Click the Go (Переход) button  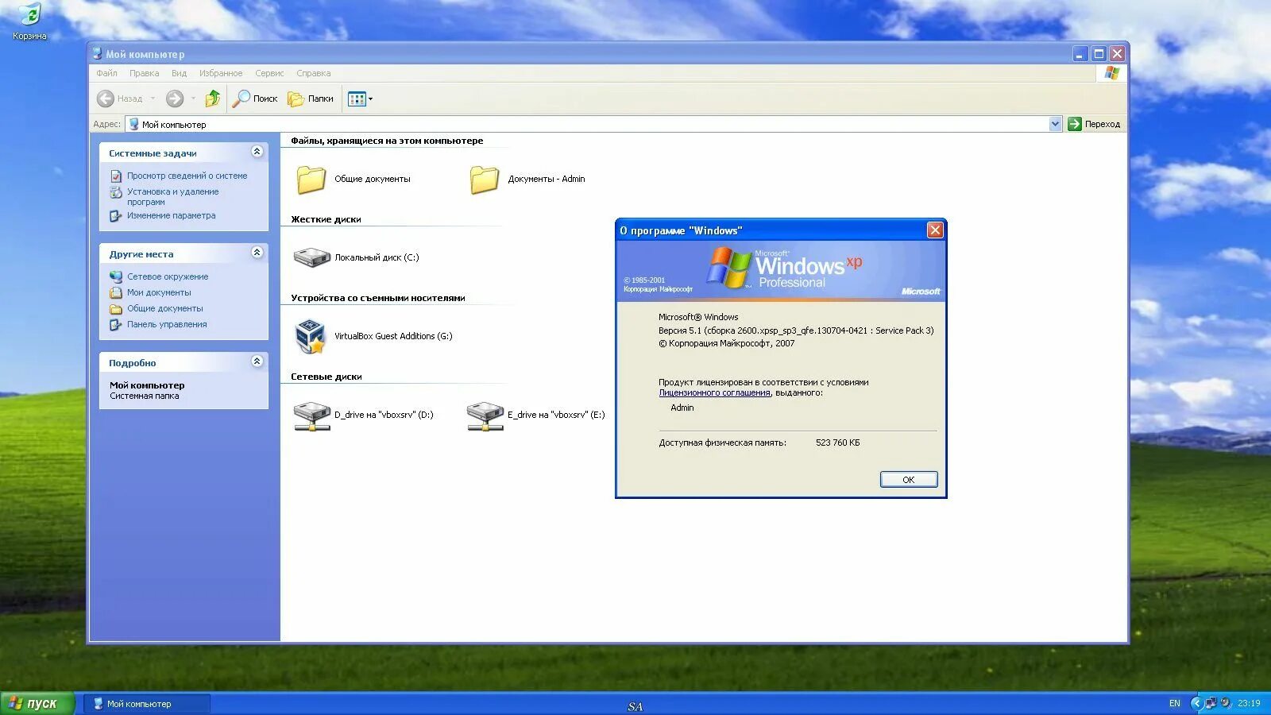point(1094,124)
